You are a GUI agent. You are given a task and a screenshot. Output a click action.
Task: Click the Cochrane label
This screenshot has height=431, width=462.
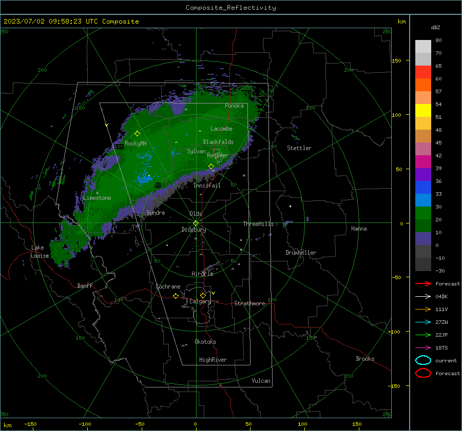[168, 286]
